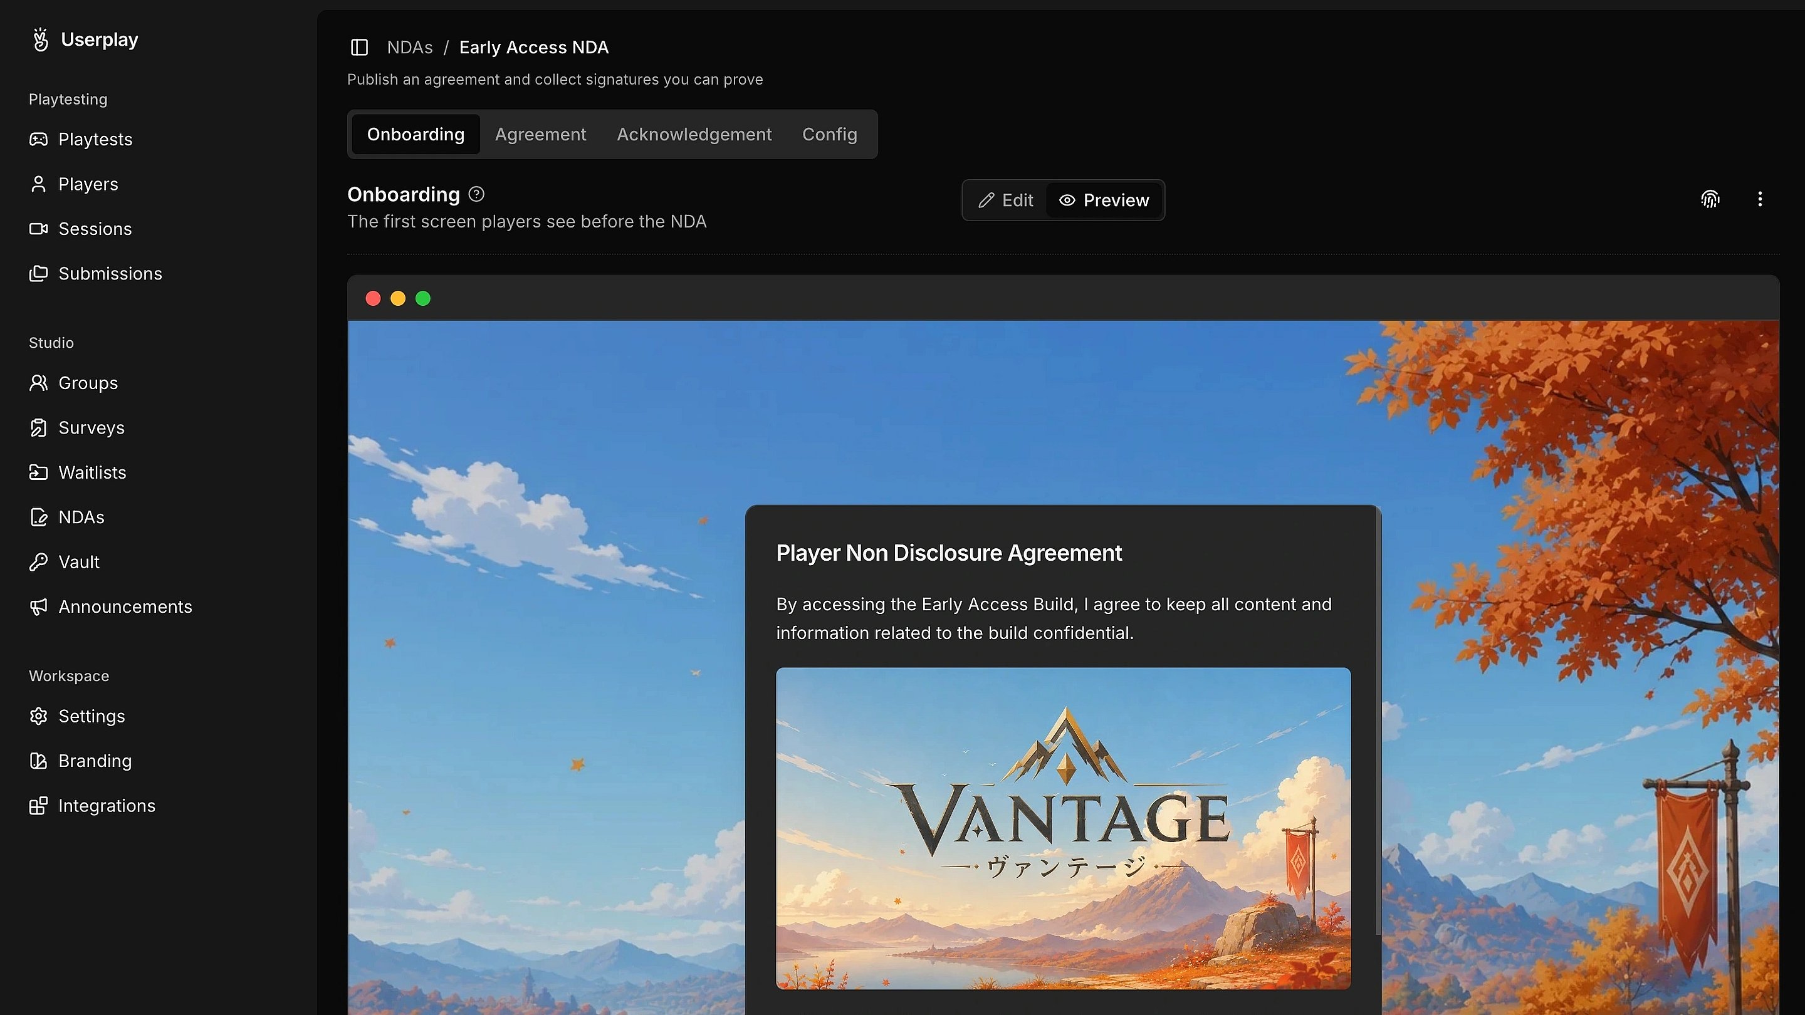Navigate to Submissions page

[110, 273]
